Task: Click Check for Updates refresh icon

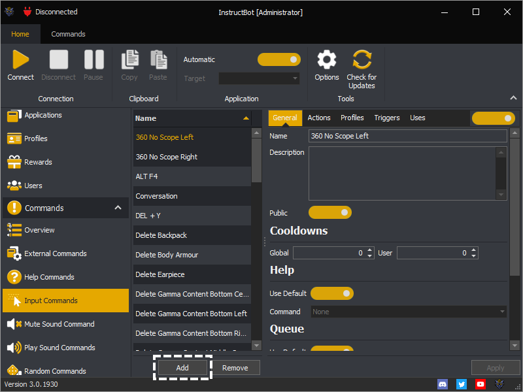Action: 362,59
